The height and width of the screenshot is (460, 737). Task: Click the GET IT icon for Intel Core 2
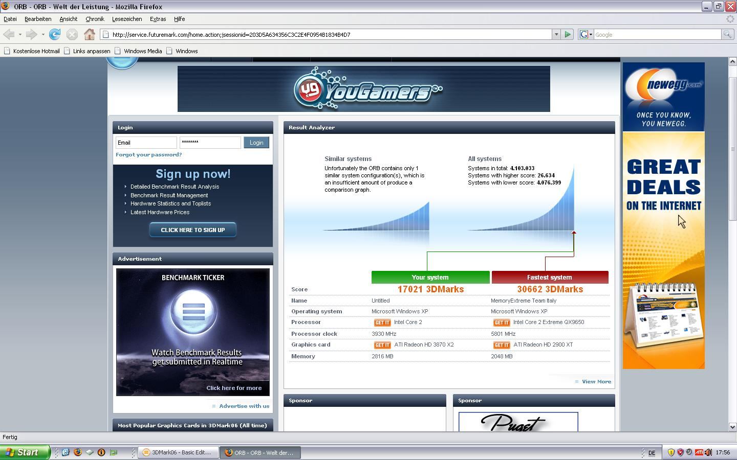(x=382, y=323)
